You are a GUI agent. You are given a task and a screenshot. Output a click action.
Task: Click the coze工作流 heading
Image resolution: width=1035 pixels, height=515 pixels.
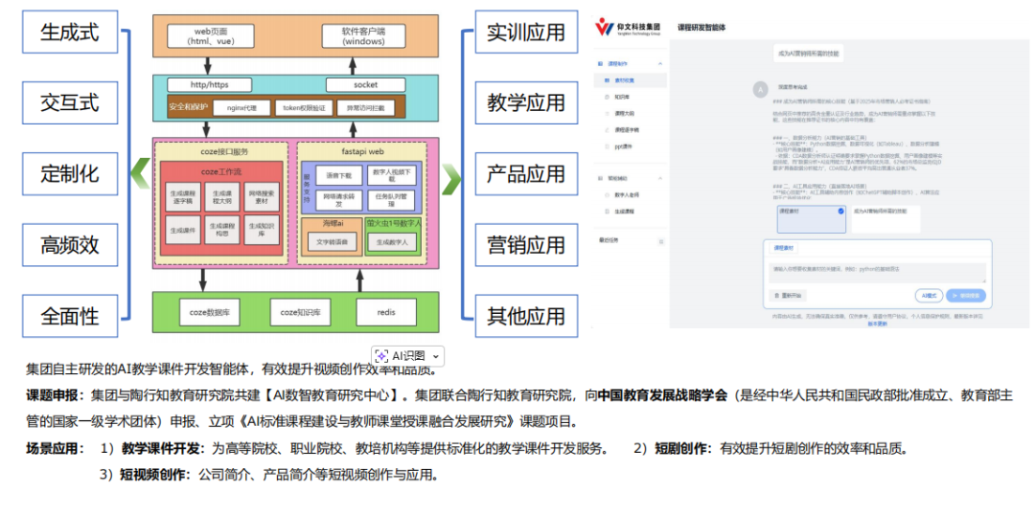coord(221,170)
